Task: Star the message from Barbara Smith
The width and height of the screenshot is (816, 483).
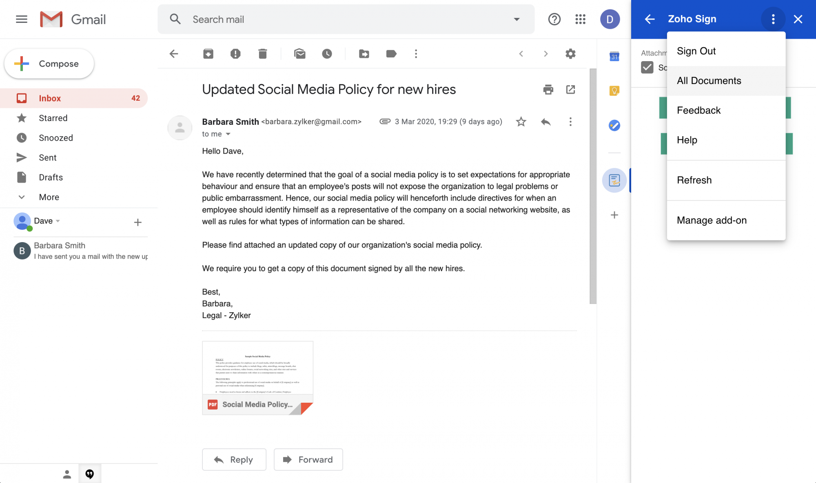Action: click(521, 122)
